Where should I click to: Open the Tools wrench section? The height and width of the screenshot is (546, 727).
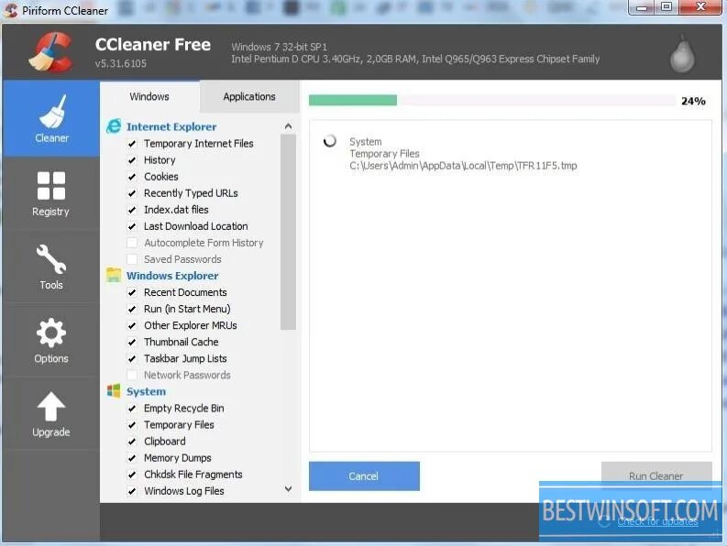tap(51, 267)
